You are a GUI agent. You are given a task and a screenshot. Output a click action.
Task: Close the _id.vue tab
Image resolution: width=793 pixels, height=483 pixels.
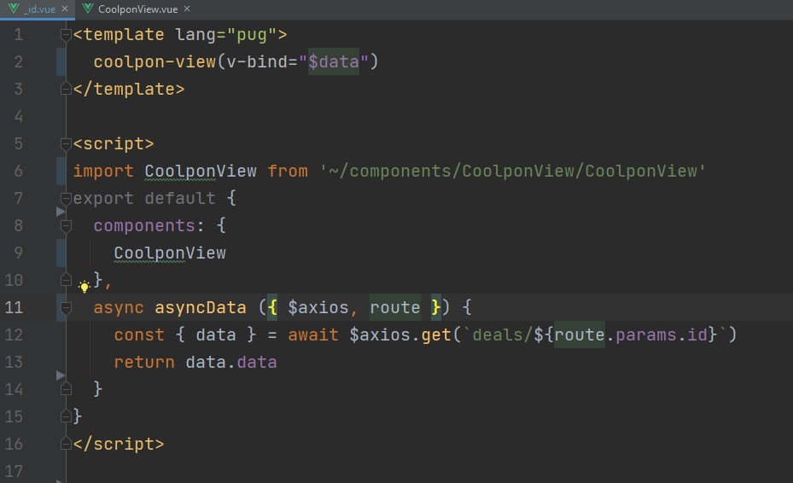[65, 9]
